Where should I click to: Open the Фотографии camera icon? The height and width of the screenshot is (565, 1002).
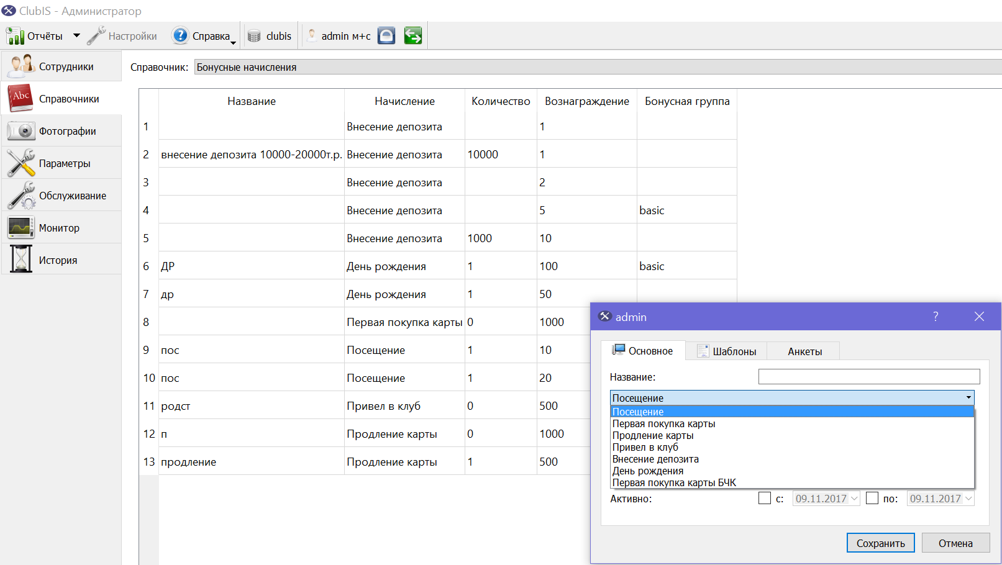click(21, 131)
